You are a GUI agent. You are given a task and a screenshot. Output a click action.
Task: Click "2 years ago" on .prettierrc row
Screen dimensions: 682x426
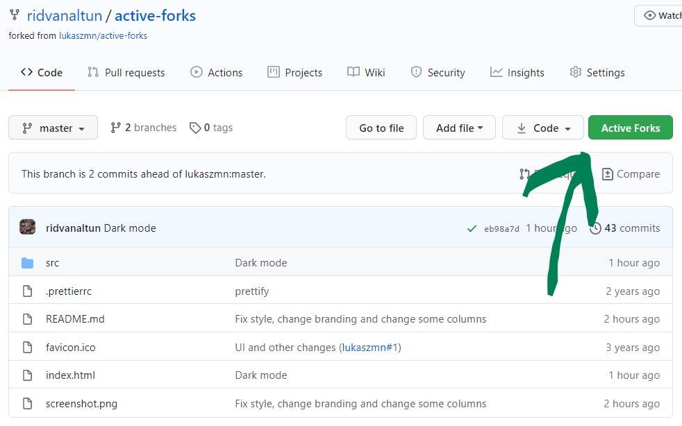[633, 291]
